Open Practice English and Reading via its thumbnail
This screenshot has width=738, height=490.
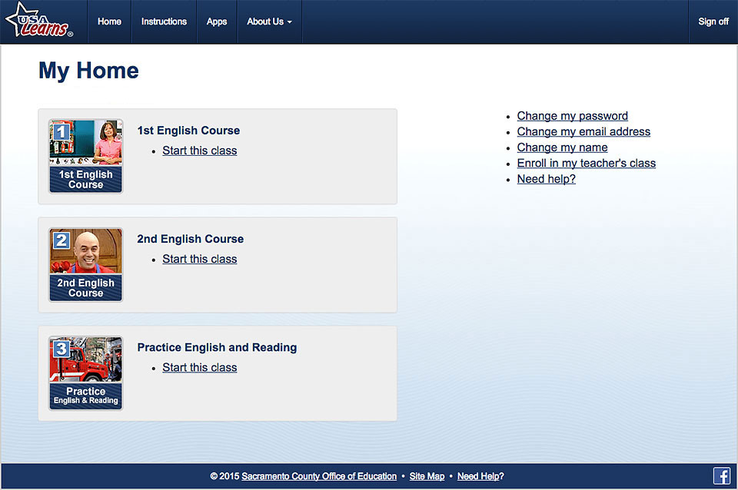85,373
